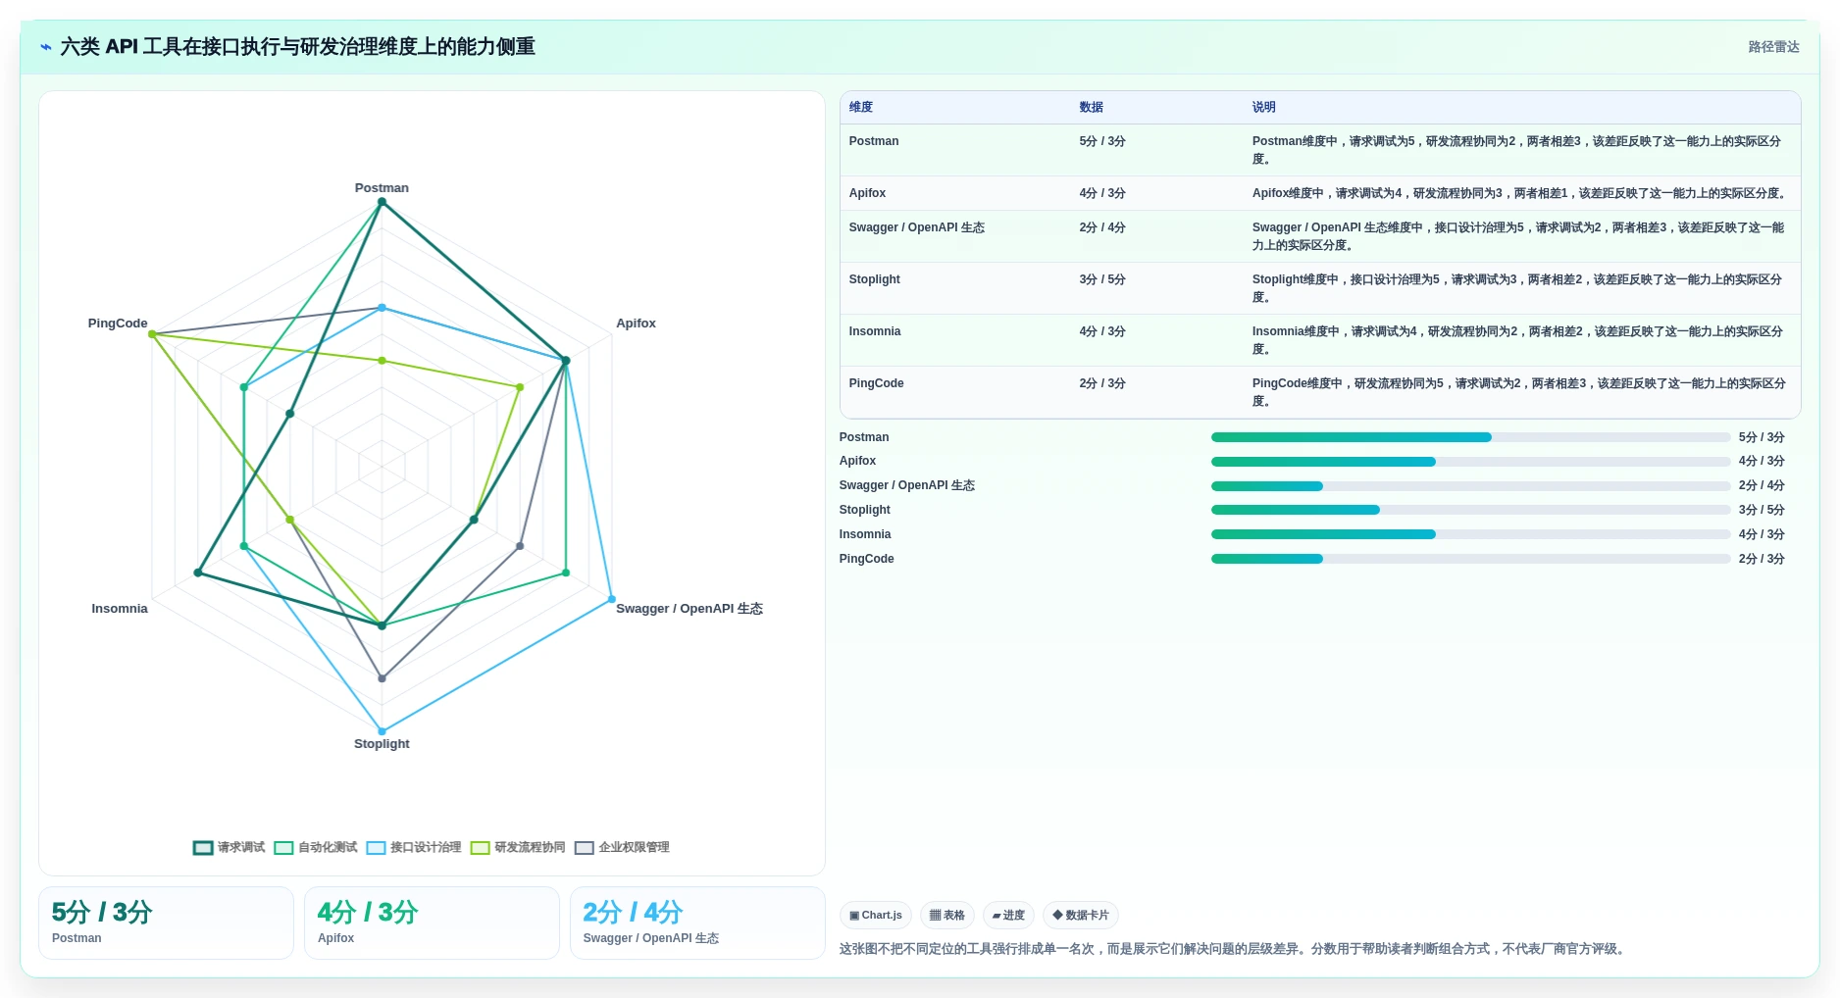
Task: Click the Apifox progress bar
Action: coord(1470,462)
